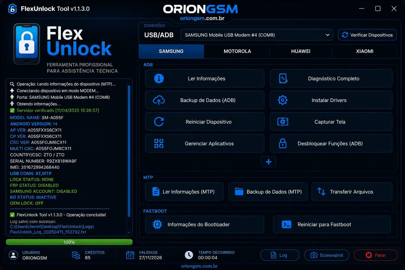
Task: Open the oriongsm.com.br footer link
Action: (199, 266)
